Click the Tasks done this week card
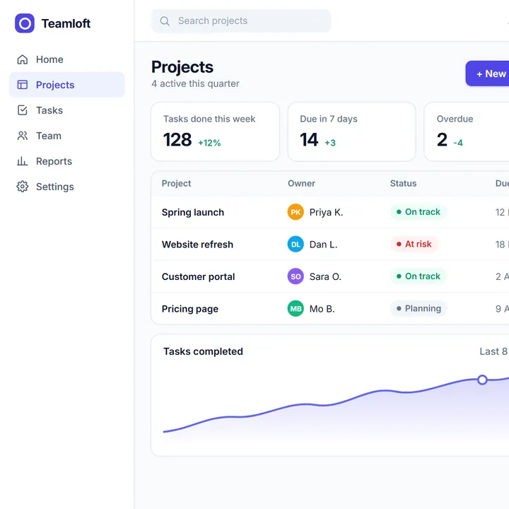Screen dimensions: 509x509 click(215, 131)
